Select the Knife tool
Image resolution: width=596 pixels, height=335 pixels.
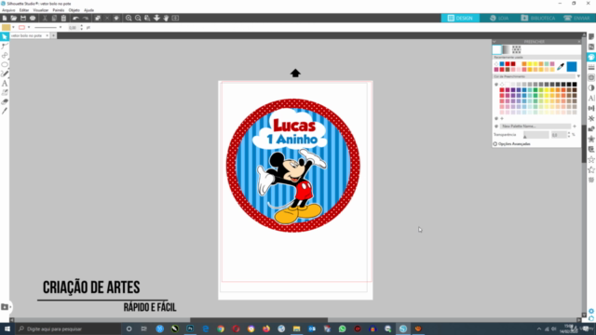(x=5, y=111)
